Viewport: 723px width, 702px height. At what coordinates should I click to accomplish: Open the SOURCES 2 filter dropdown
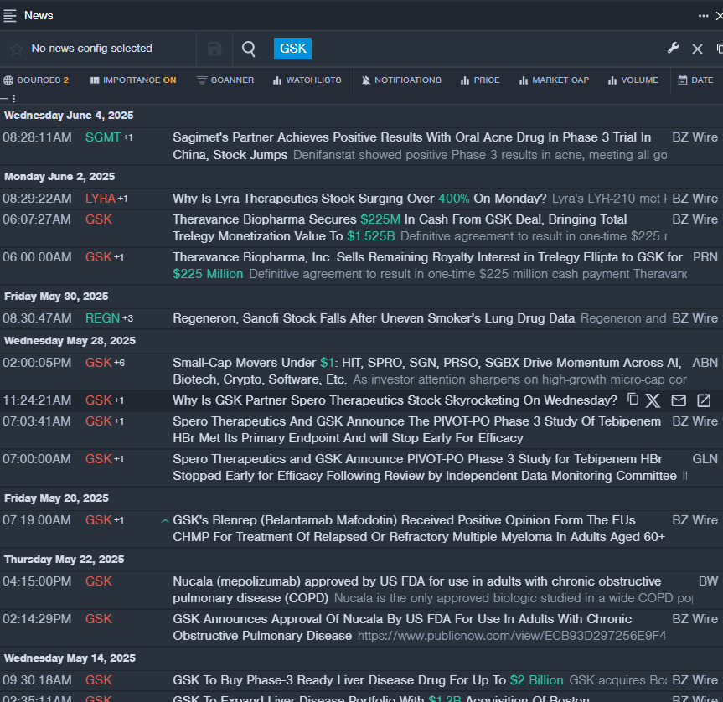click(36, 80)
